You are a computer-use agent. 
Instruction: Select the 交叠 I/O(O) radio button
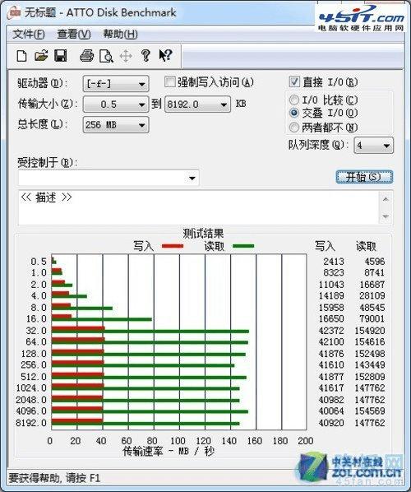click(x=293, y=113)
